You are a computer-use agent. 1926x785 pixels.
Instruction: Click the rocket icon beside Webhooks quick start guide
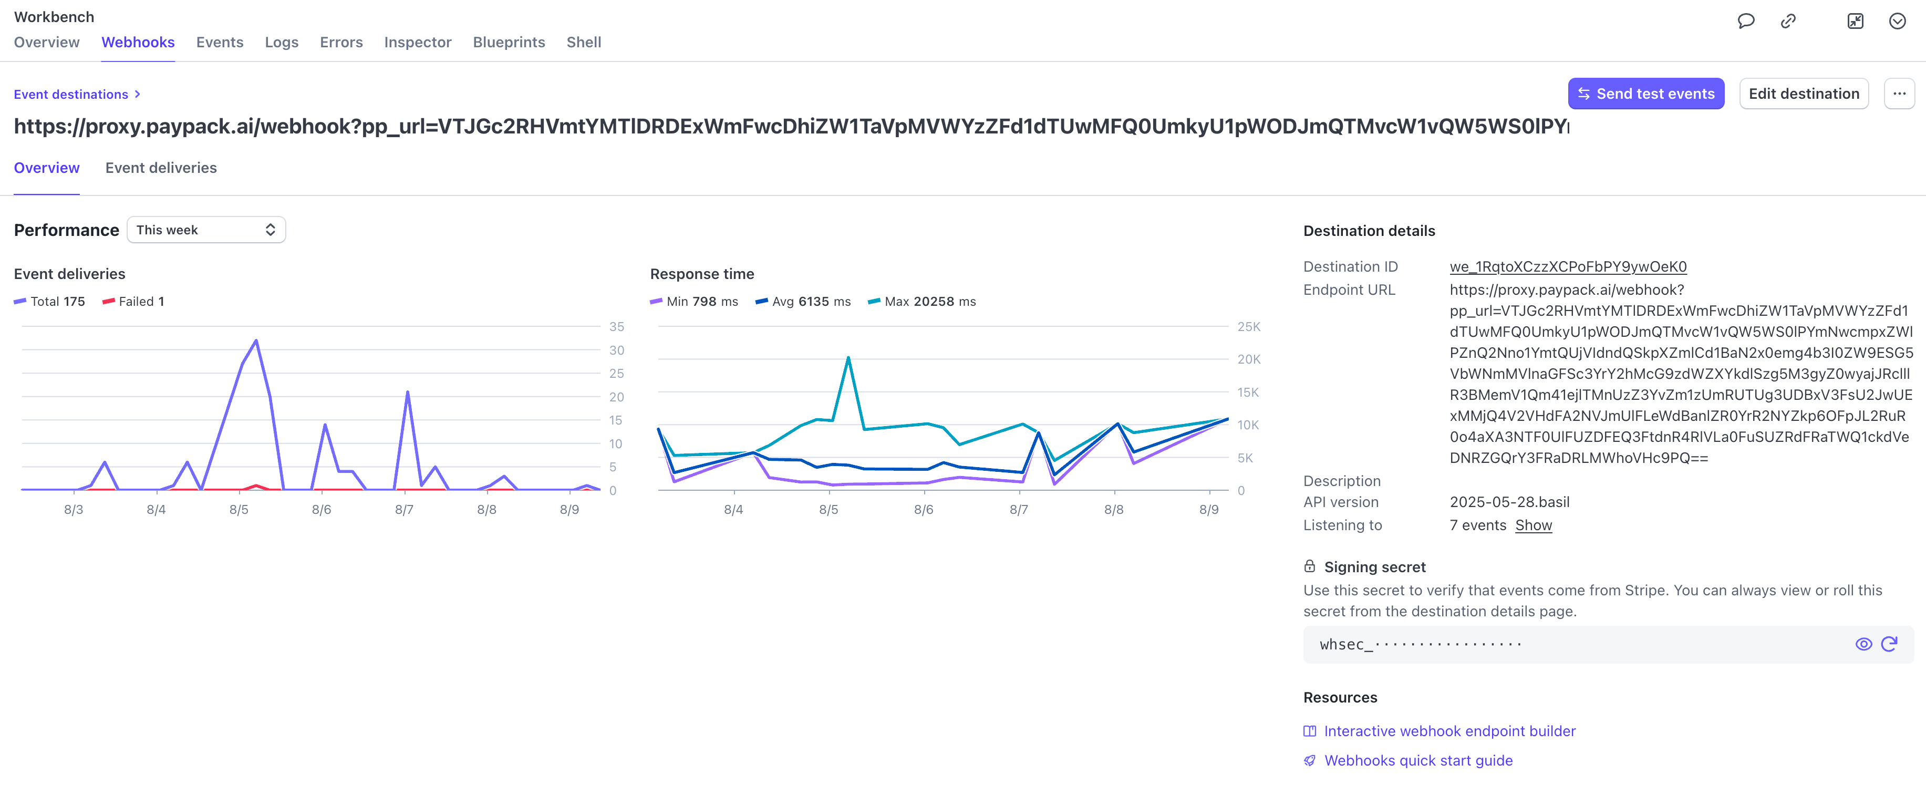click(1309, 760)
